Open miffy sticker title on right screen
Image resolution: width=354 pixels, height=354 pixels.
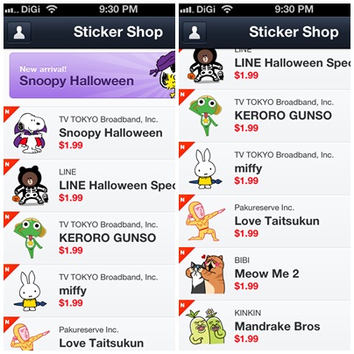pos(248,168)
